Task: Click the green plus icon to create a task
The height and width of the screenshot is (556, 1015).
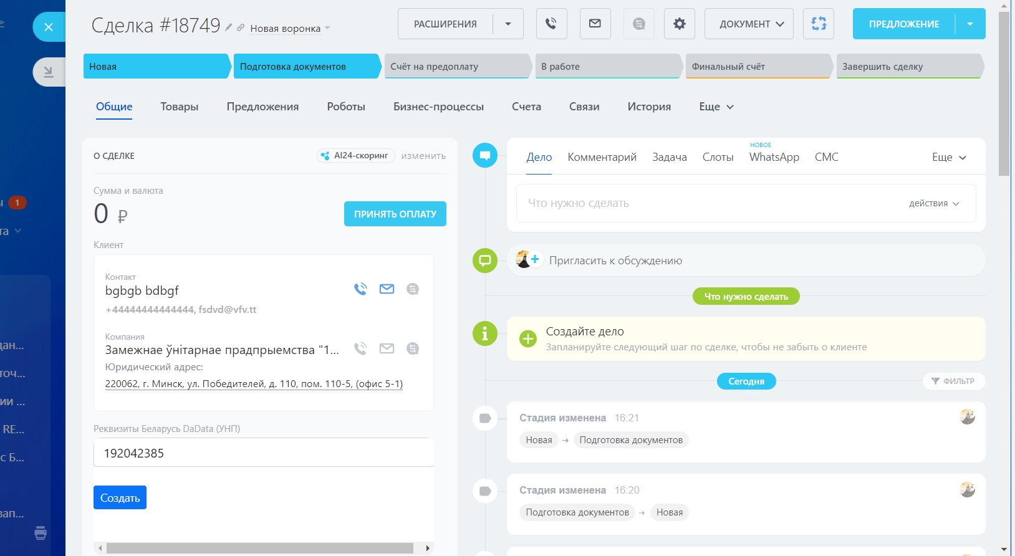Action: coord(528,338)
